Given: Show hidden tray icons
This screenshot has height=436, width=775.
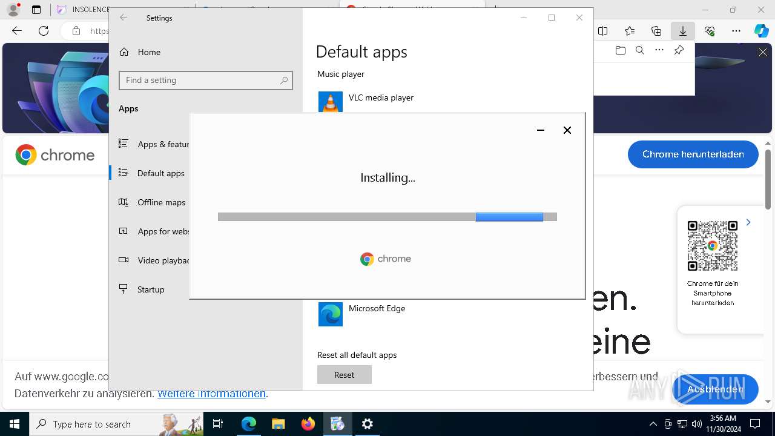Looking at the screenshot, I should pyautogui.click(x=653, y=424).
